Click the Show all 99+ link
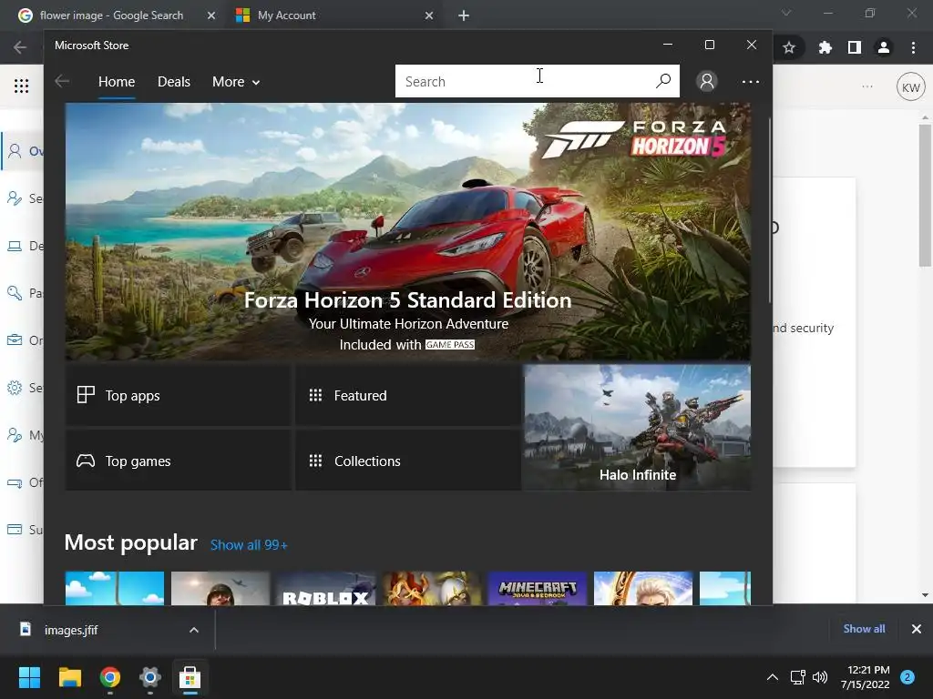Viewport: 933px width, 699px height. [249, 545]
